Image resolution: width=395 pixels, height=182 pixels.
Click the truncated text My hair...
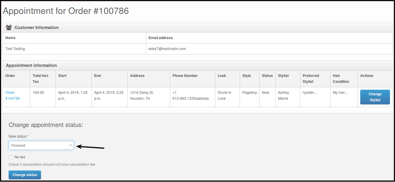(x=340, y=93)
